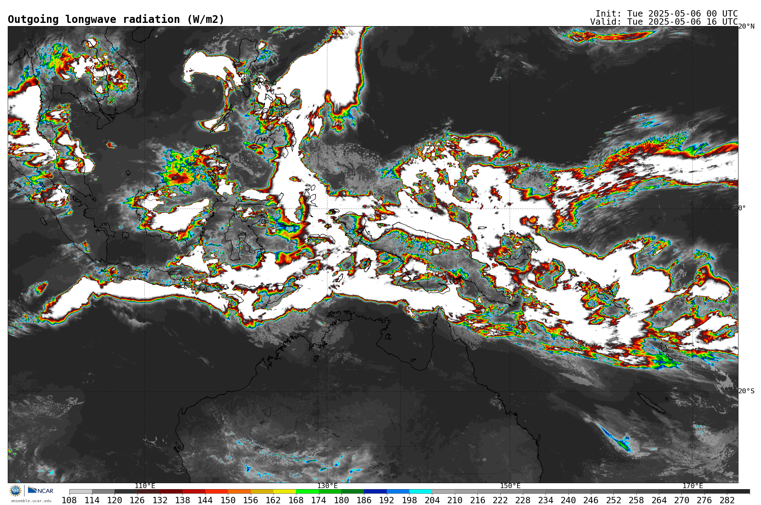Click the 20°S latitude label
Image resolution: width=761 pixels, height=505 pixels.
[746, 391]
